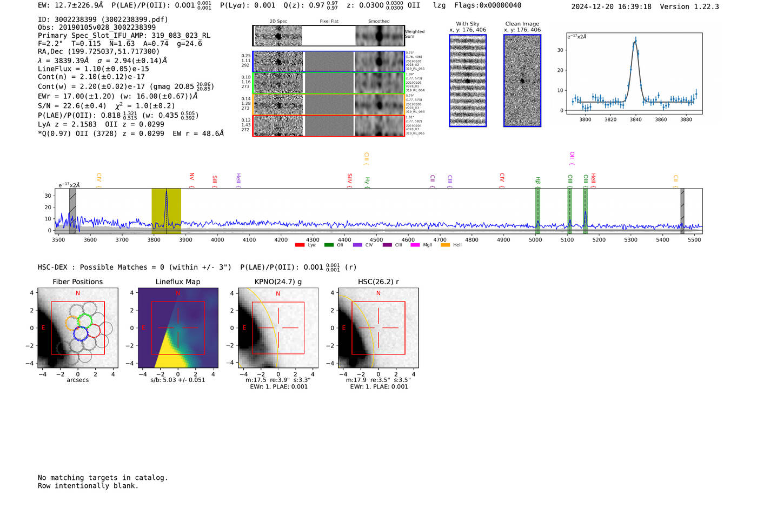This screenshot has height=515, width=757.
Task: Select the red SiII line marker
Action: click(x=215, y=181)
